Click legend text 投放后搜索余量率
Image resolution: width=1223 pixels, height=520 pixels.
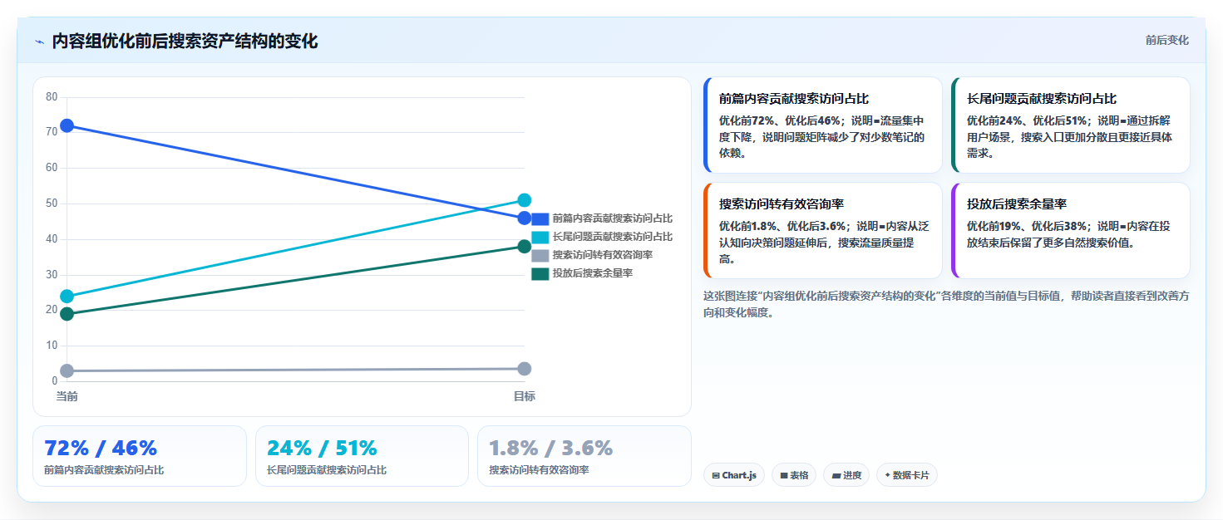[x=593, y=273]
